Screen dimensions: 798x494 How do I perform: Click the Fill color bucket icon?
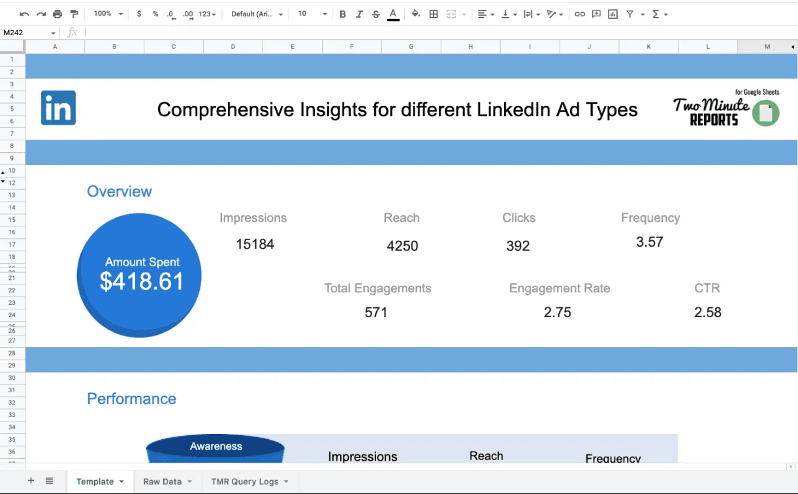pos(417,13)
